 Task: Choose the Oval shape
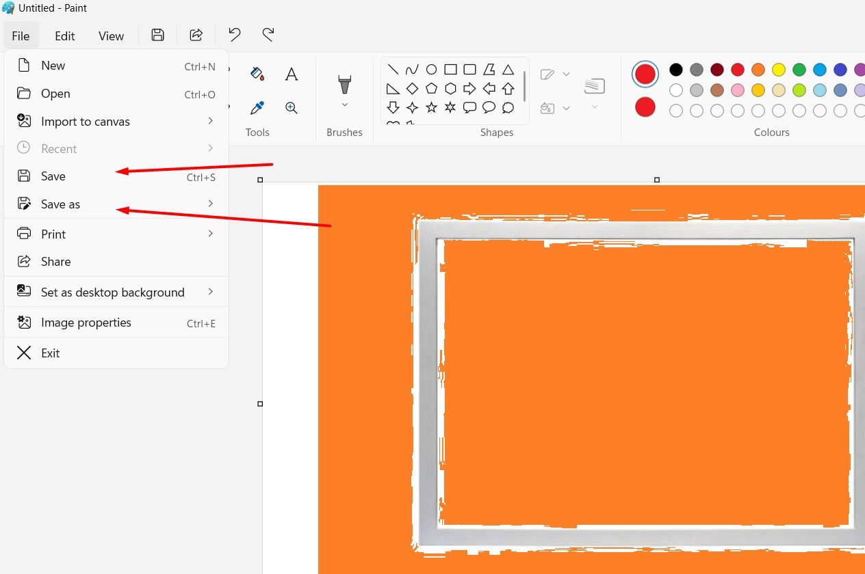pos(431,69)
